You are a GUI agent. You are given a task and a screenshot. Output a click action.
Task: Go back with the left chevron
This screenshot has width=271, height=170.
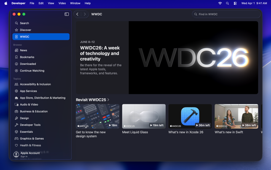(77, 14)
